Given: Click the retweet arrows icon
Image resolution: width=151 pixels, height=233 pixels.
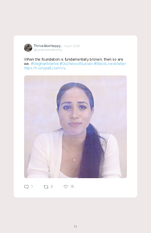Looking at the screenshot, I should [x=46, y=187].
